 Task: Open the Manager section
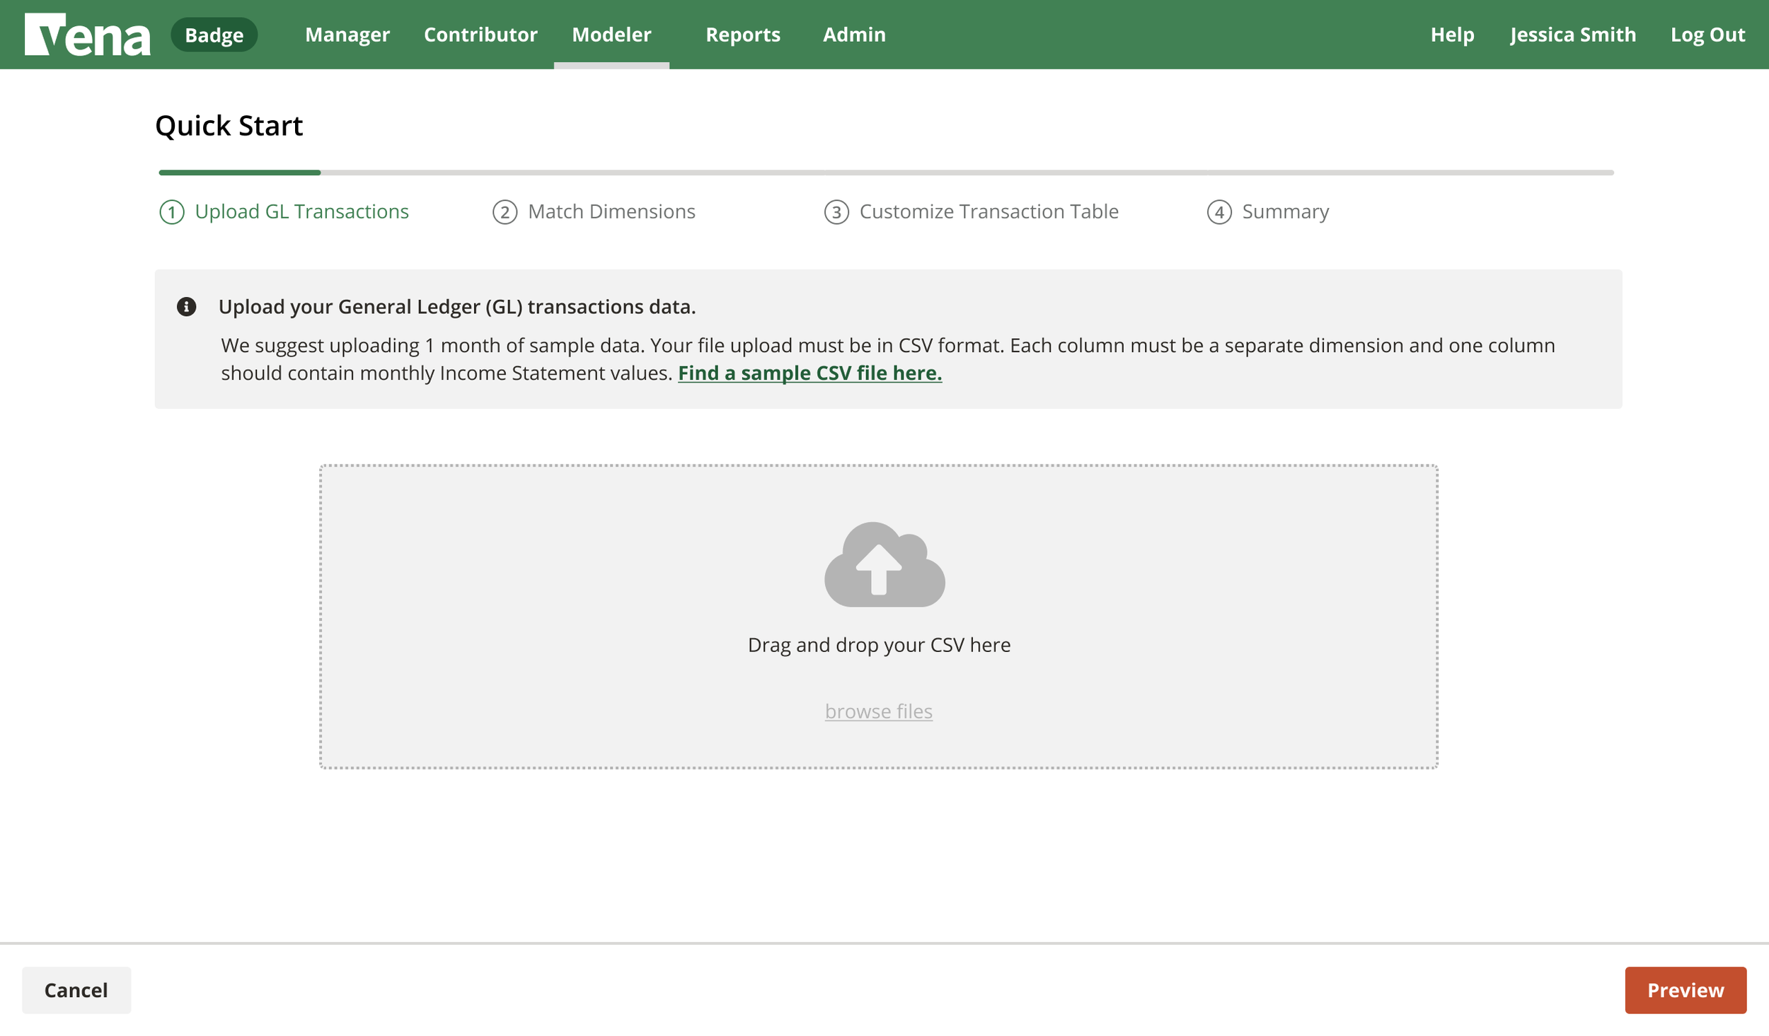347,34
